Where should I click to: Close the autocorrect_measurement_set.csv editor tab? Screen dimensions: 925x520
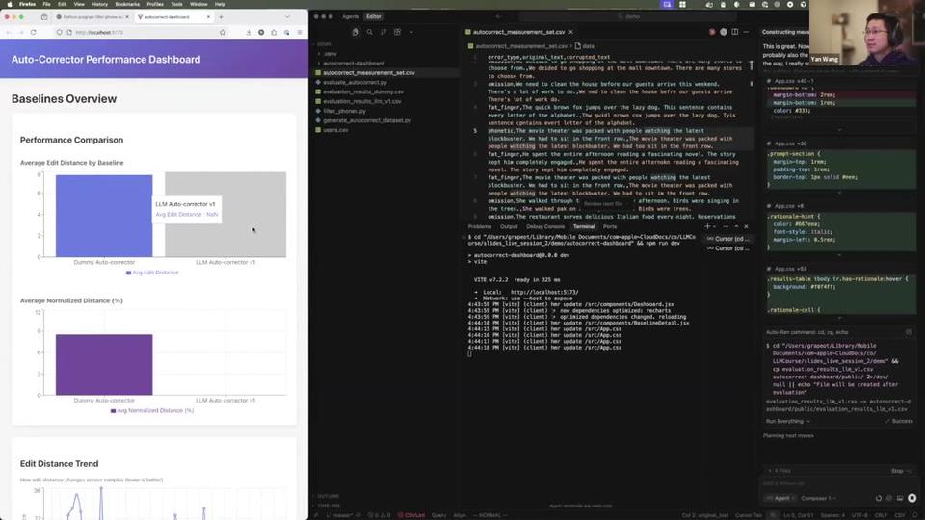click(x=571, y=32)
